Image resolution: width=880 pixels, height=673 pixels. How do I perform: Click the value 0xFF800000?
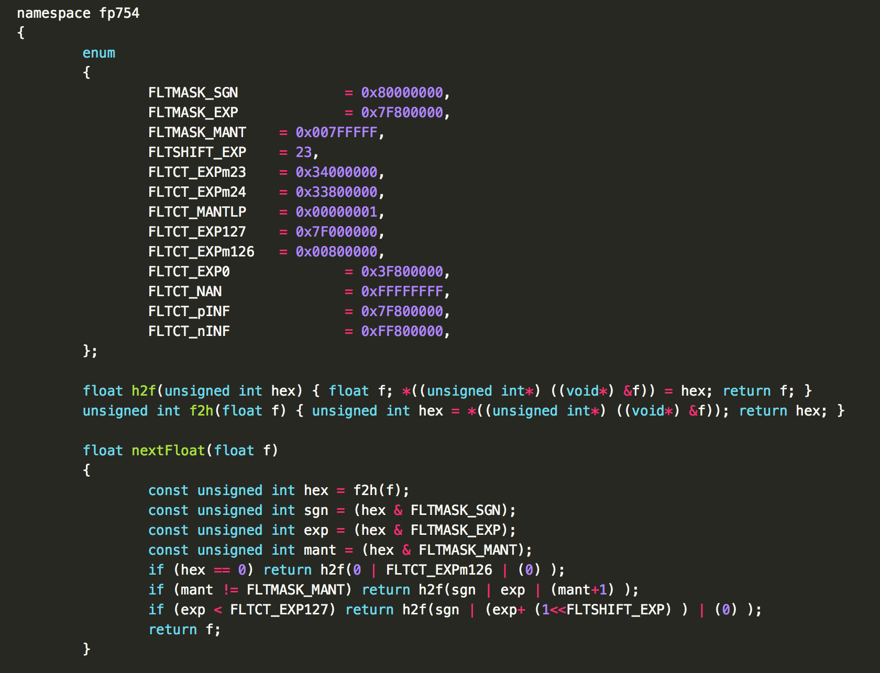[402, 331]
